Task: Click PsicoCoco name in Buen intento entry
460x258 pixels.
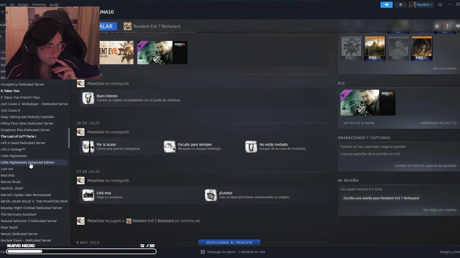Action: tap(96, 83)
